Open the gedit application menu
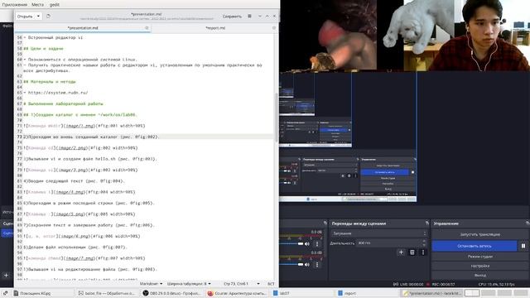This screenshot has width=530, height=298. click(x=55, y=5)
